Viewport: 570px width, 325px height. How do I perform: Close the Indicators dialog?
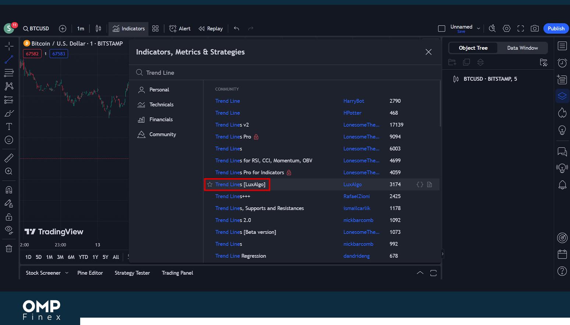pyautogui.click(x=428, y=52)
